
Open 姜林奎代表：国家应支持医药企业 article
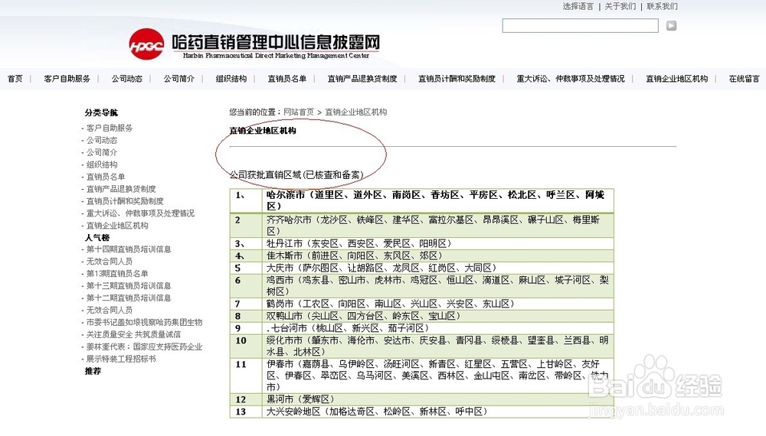coord(144,347)
